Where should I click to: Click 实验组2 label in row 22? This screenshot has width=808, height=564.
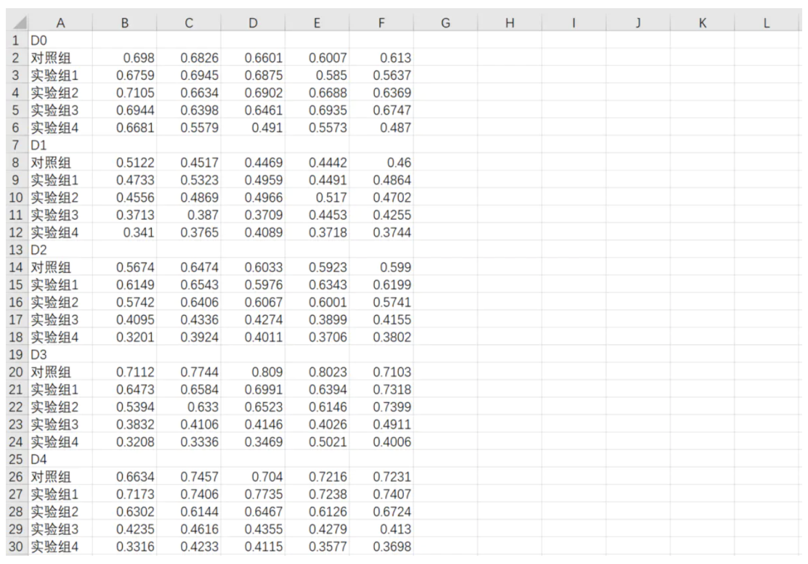click(x=54, y=406)
